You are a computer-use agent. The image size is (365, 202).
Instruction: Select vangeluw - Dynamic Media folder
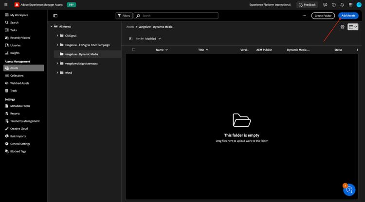coord(87,54)
